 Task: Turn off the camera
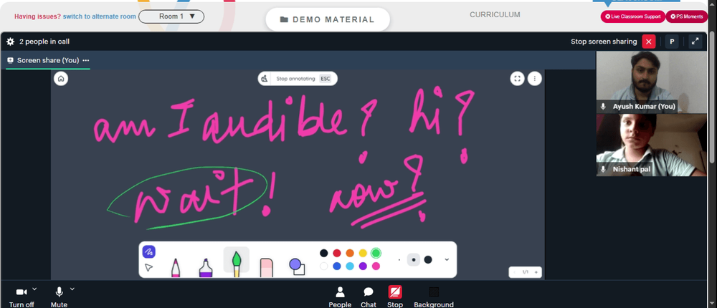[22, 297]
